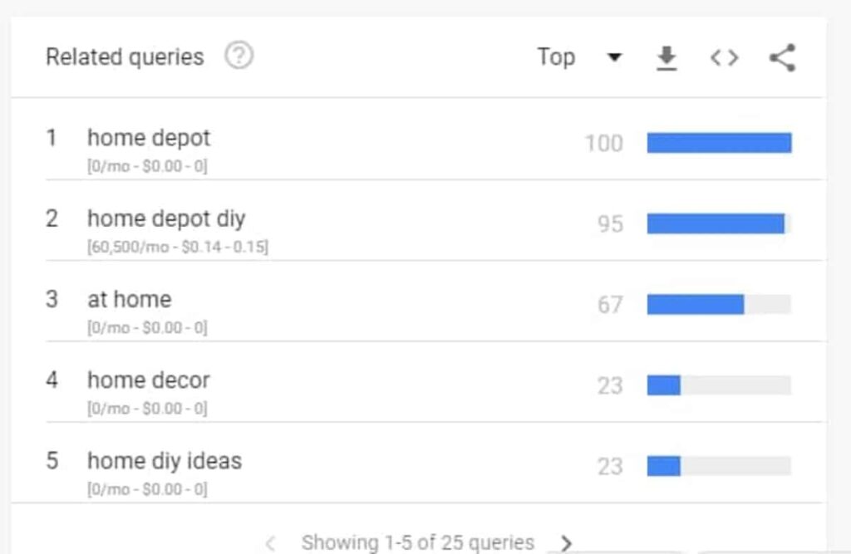The width and height of the screenshot is (851, 554).
Task: Share the Related queries card
Action: tap(782, 57)
